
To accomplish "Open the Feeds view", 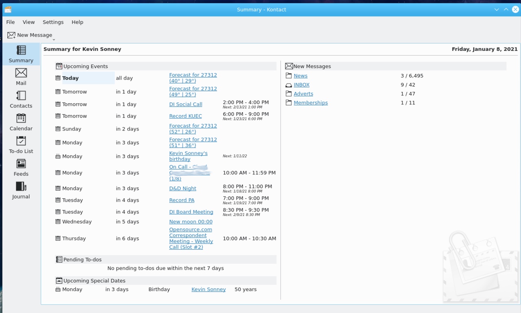I will (x=21, y=168).
